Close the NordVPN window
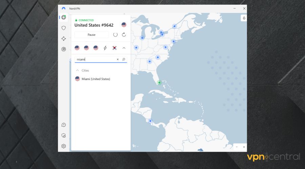The width and height of the screenshot is (305, 169). [x=244, y=8]
